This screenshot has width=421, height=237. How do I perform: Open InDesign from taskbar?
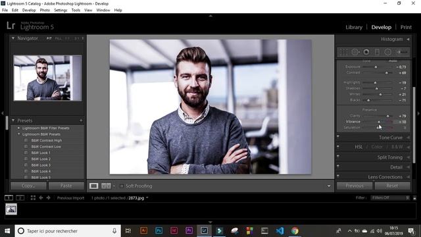coord(174,230)
